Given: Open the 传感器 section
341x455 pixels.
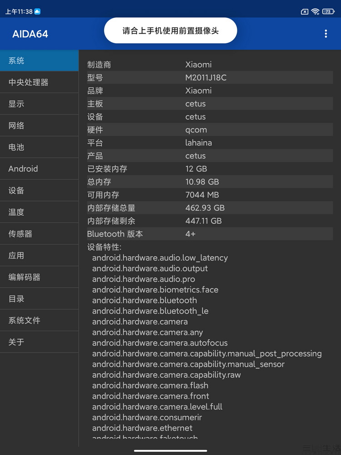Looking at the screenshot, I should [39, 233].
